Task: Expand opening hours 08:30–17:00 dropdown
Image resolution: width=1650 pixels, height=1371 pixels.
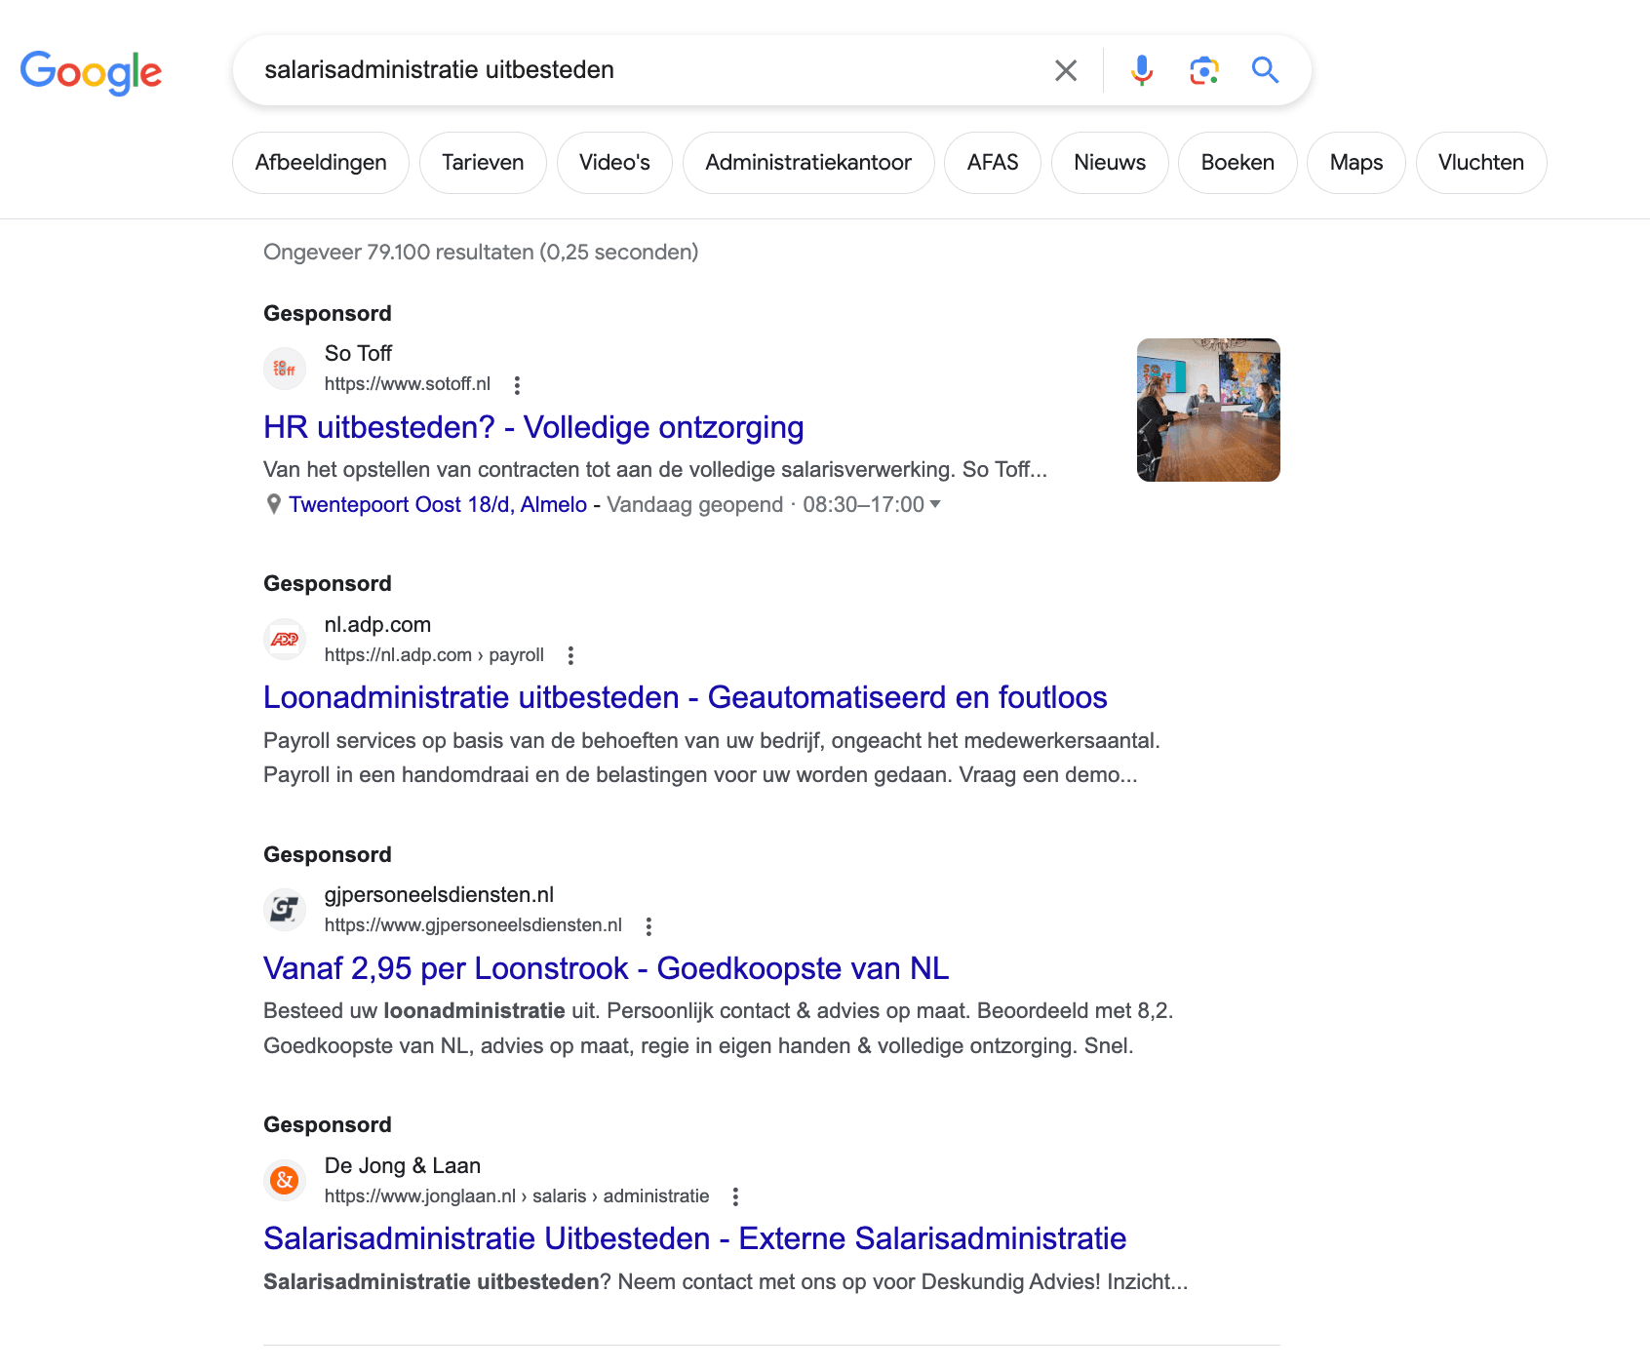Action: pyautogui.click(x=934, y=504)
